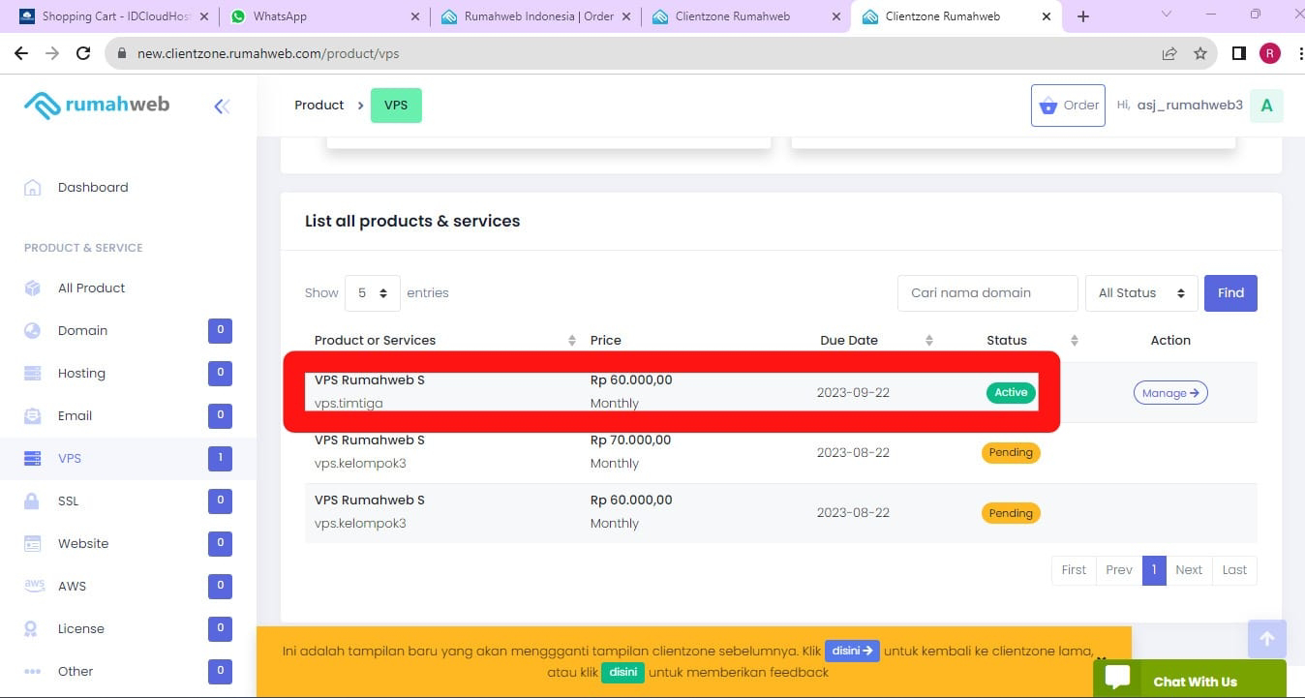Open tab search chevron in title bar
This screenshot has height=698, width=1305.
pos(1166,15)
